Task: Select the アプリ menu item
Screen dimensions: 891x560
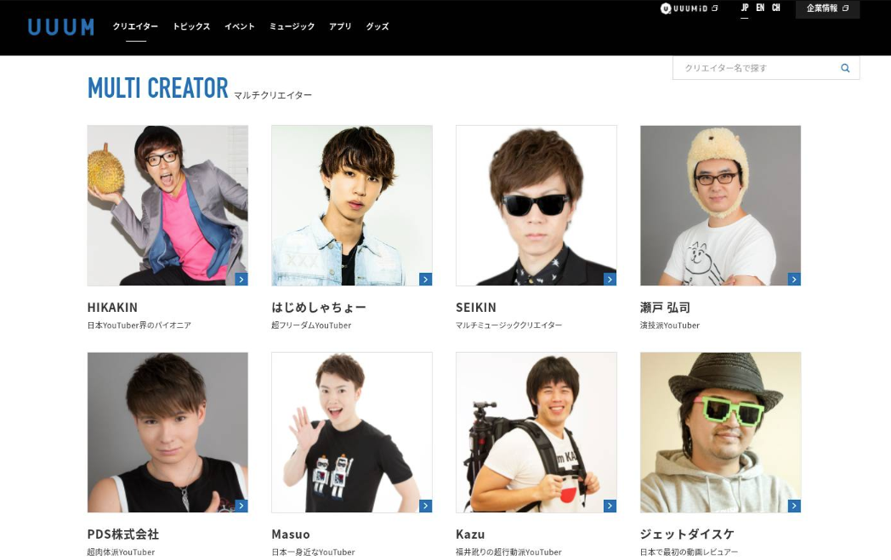Action: (340, 26)
